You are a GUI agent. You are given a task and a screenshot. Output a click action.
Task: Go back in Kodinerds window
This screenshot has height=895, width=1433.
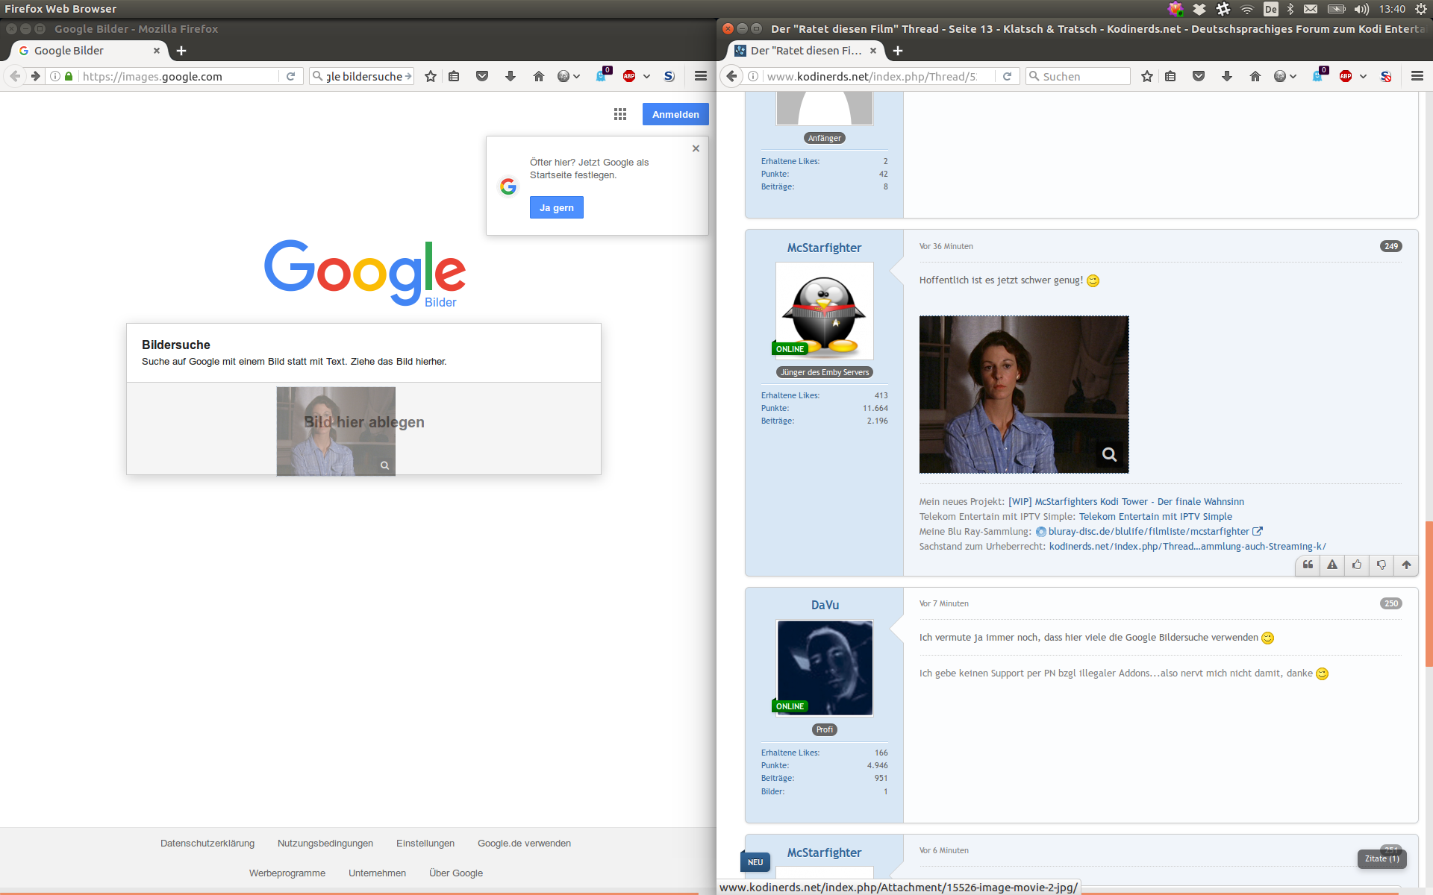[x=732, y=76]
